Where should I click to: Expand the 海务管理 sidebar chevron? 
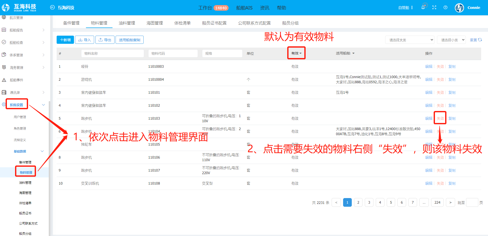click(43, 67)
